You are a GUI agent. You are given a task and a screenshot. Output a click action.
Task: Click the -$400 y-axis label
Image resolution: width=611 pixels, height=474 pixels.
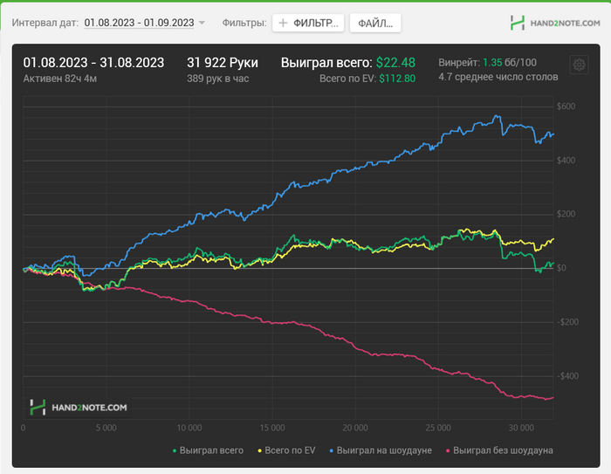tap(567, 376)
